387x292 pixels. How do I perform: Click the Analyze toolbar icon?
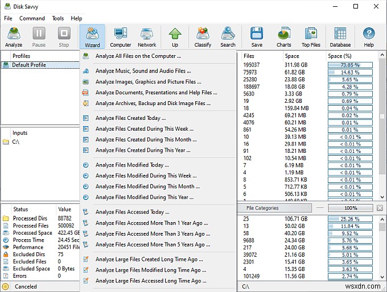coord(14,37)
